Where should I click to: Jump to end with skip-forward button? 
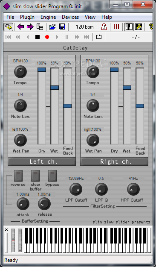pyautogui.click(x=87, y=37)
